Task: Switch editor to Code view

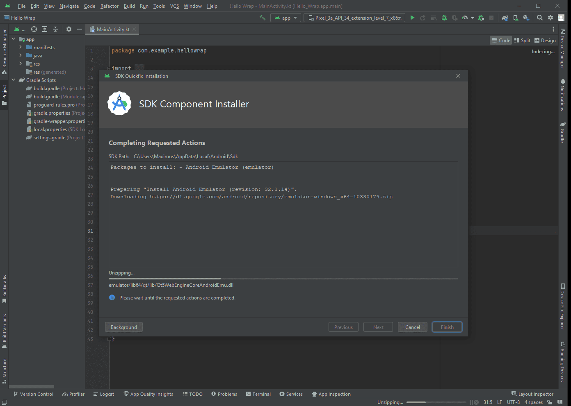Action: click(501, 40)
